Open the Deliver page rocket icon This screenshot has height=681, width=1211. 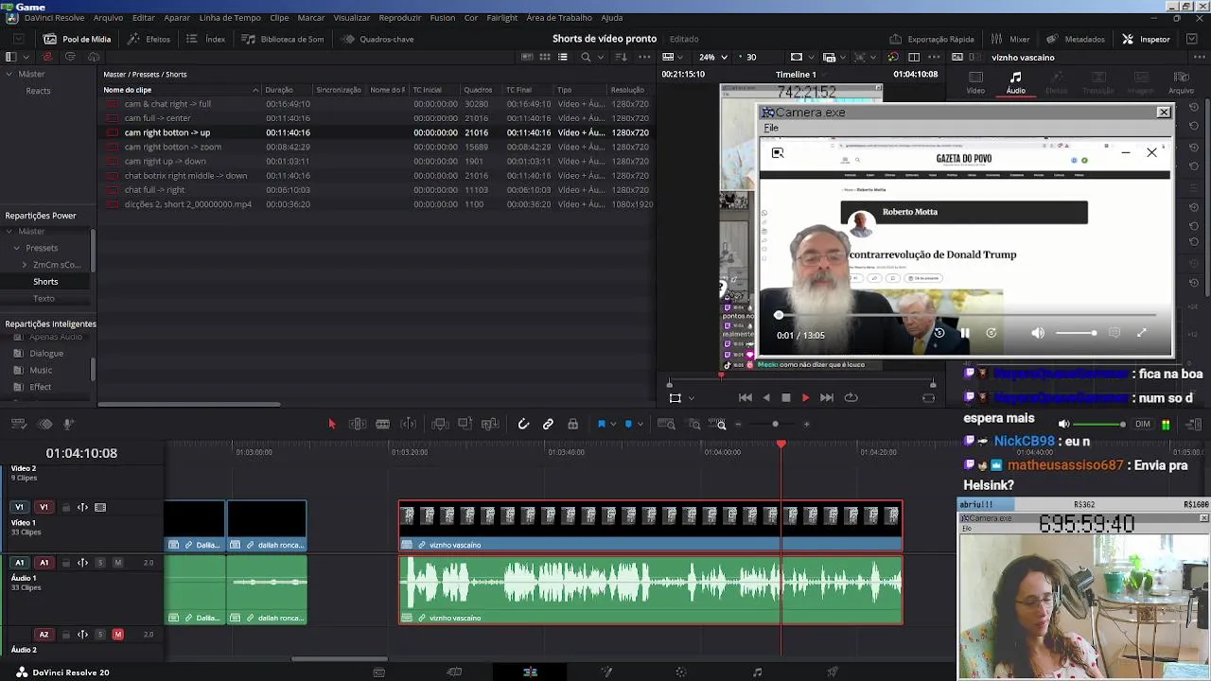coord(833,672)
